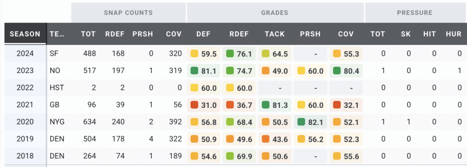Sort by the COV snap count column

click(x=174, y=34)
